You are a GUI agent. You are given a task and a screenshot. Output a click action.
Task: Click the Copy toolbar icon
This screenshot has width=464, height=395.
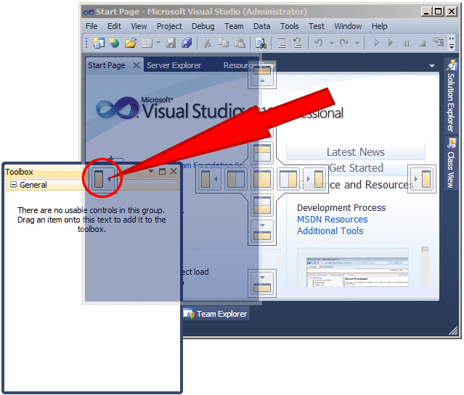(x=224, y=43)
